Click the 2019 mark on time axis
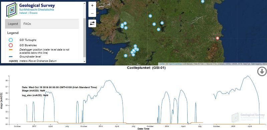The width and height of the screenshot is (267, 130). (x=167, y=126)
